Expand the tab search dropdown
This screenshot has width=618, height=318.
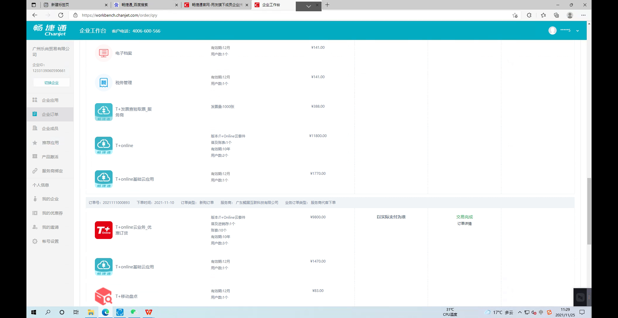click(308, 6)
